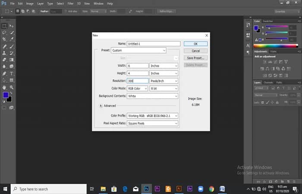This screenshot has height=194, width=302.
Task: Select the Pen tool
Action: (x=4, y=73)
